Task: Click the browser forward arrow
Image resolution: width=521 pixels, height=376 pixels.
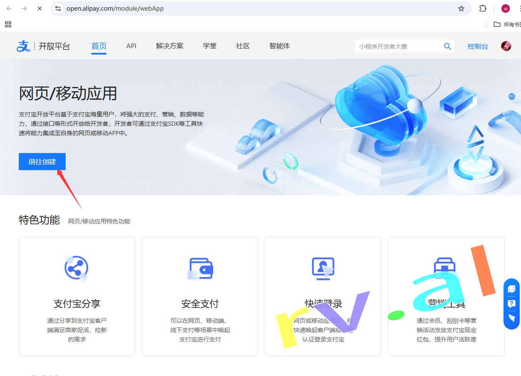Action: [24, 9]
